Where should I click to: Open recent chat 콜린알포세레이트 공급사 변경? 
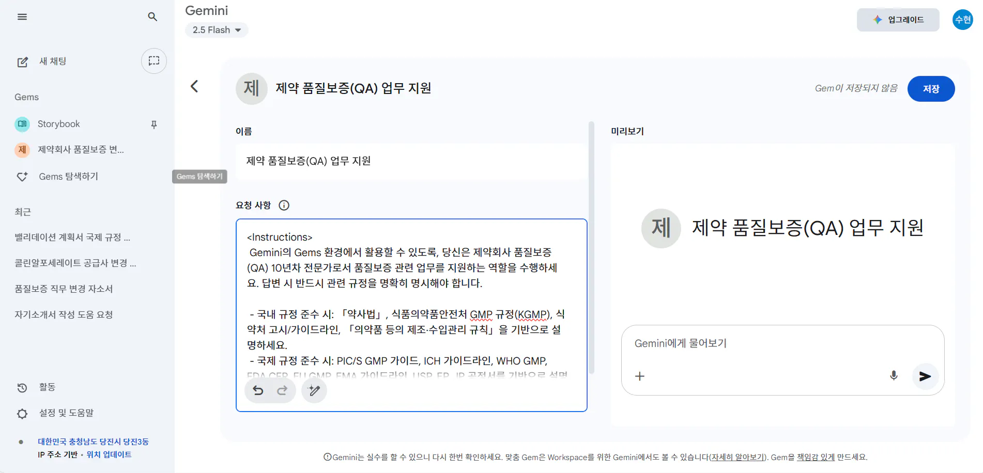[75, 263]
